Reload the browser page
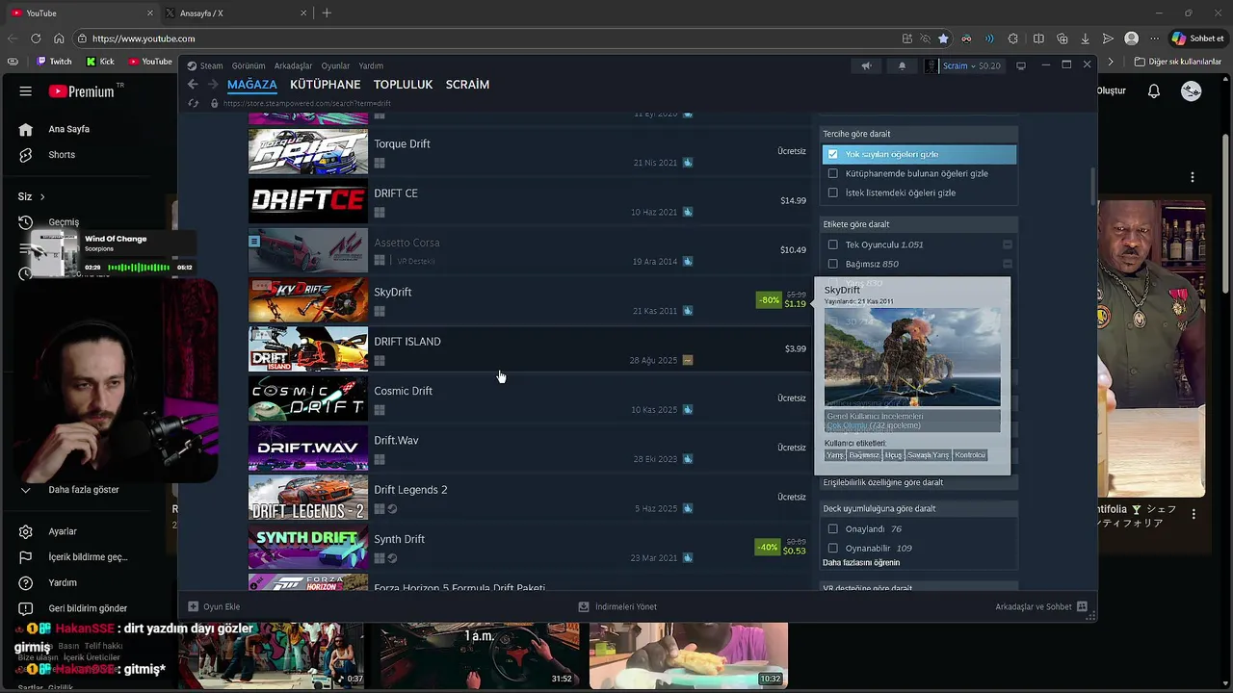 point(36,38)
